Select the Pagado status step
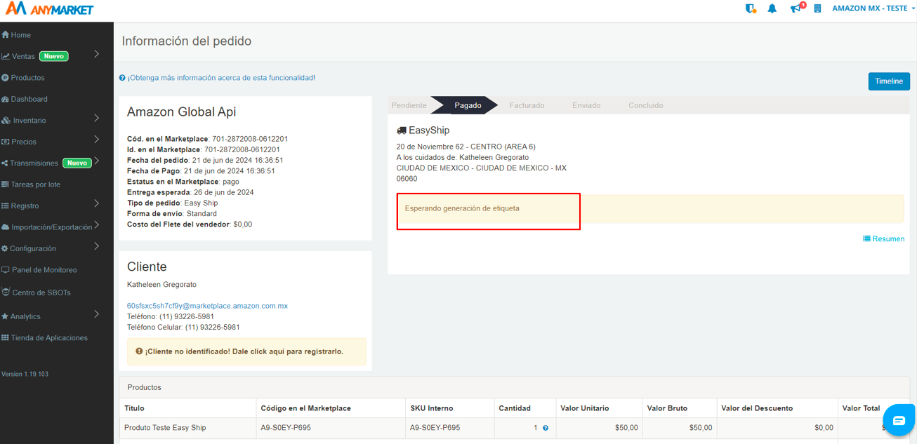The image size is (917, 444). click(468, 105)
